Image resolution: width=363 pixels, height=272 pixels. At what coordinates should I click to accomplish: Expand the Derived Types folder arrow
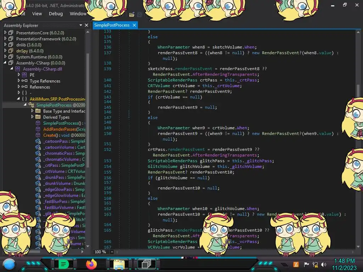click(32, 117)
